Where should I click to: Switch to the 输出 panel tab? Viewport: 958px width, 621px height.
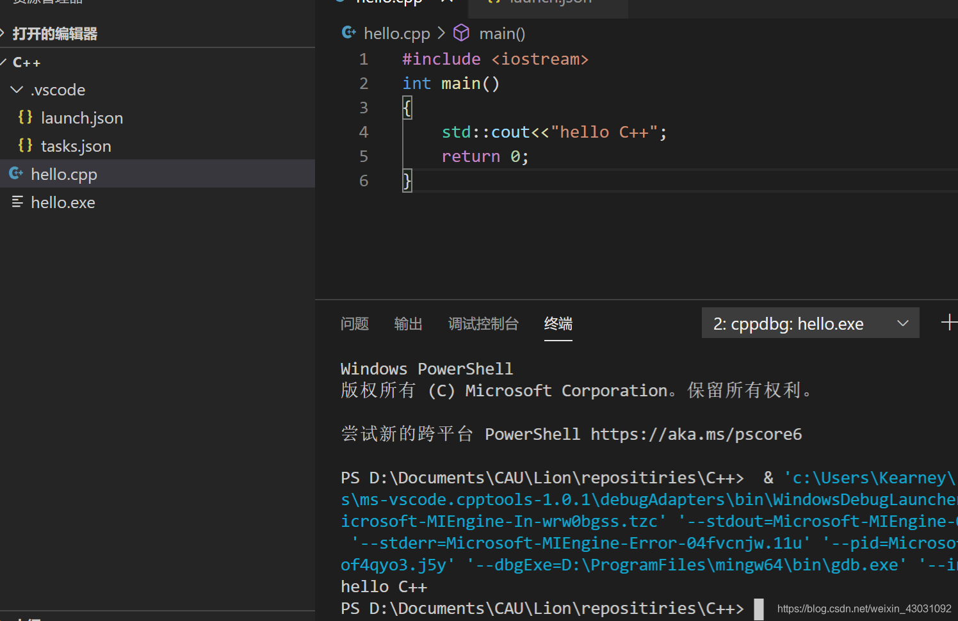(409, 324)
